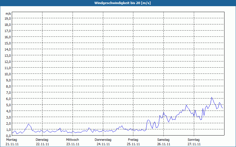
Task: Select the Freitag day label
Action: pyautogui.click(x=133, y=140)
